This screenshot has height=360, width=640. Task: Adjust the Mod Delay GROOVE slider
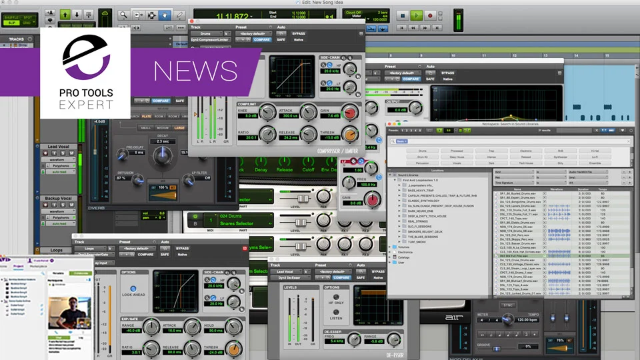496,349
